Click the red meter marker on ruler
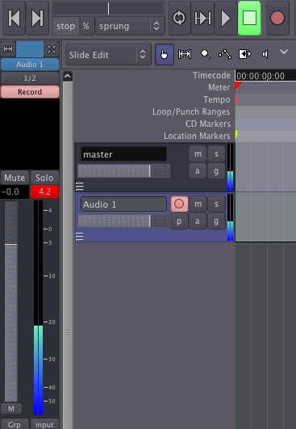This screenshot has width=296, height=429. pyautogui.click(x=238, y=86)
